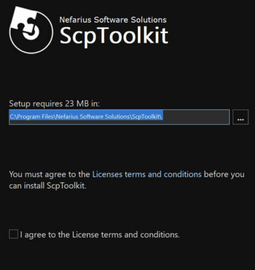This screenshot has width=255, height=270.
Task: Enable the License terms agreement checkbox
Action: 13,235
